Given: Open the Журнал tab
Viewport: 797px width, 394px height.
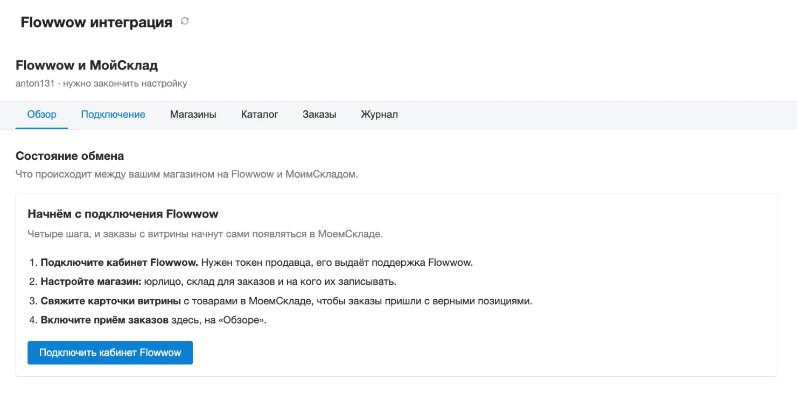Looking at the screenshot, I should pos(379,115).
